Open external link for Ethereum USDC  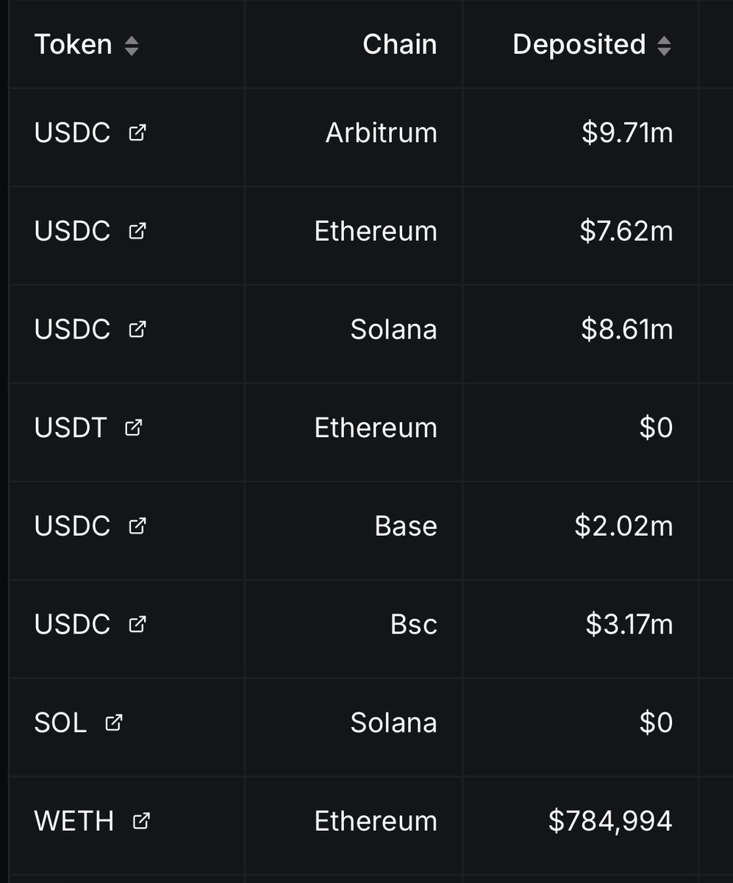137,231
